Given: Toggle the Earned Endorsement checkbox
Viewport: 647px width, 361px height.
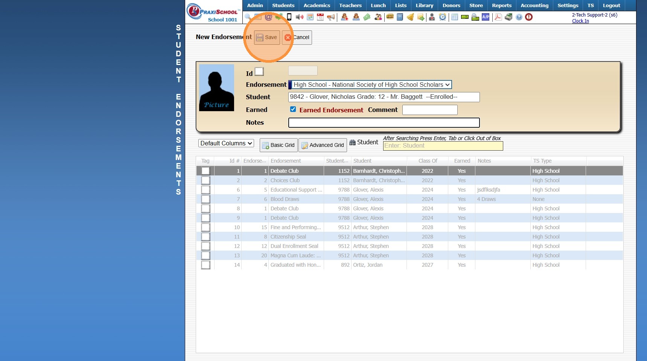Looking at the screenshot, I should click(293, 109).
